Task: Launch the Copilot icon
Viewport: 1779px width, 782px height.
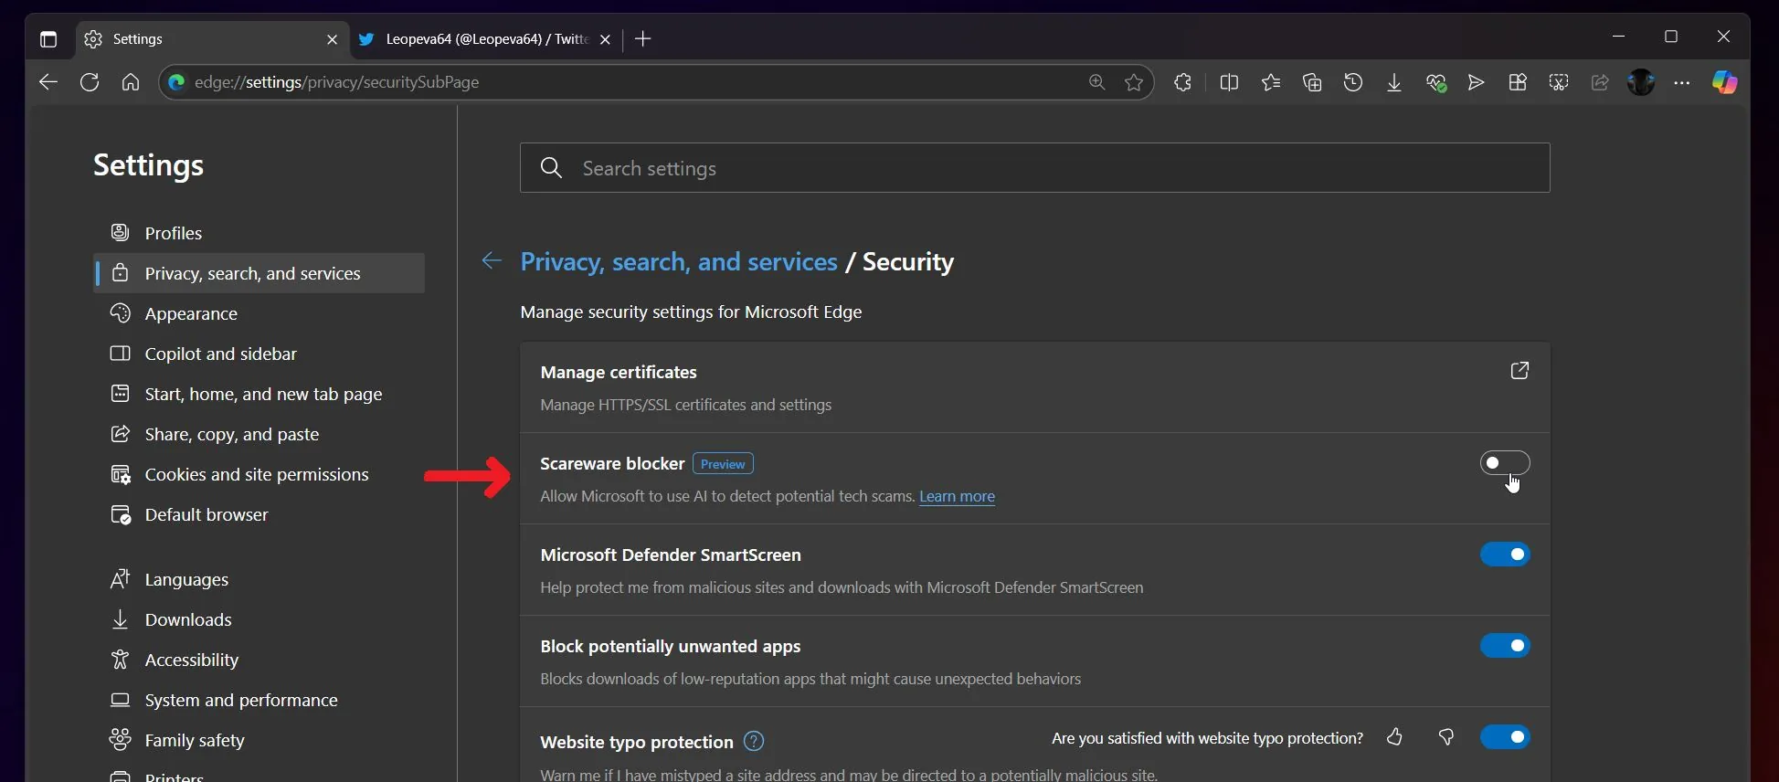Action: [1724, 82]
